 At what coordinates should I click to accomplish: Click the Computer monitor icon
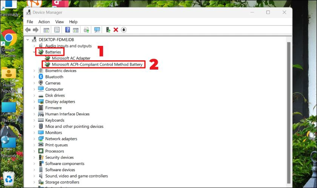tap(41, 89)
